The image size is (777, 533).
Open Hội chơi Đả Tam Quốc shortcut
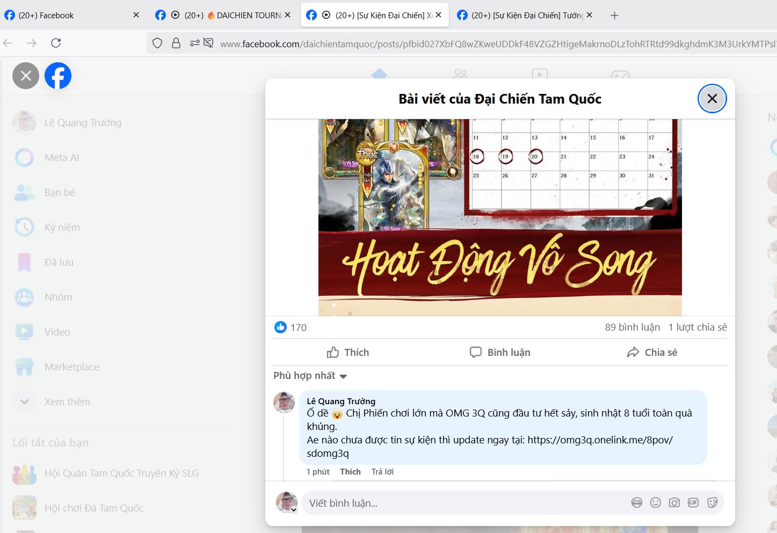coord(122,508)
